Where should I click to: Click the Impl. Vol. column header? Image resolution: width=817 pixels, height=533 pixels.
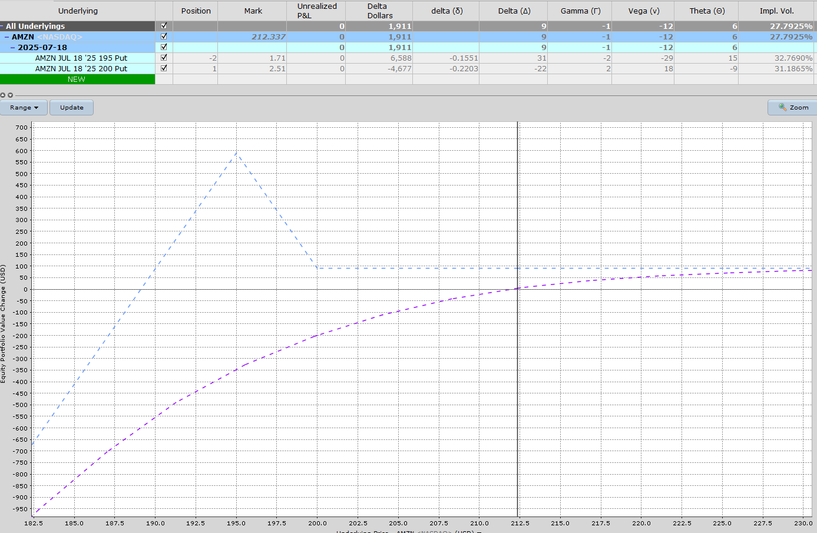[776, 11]
